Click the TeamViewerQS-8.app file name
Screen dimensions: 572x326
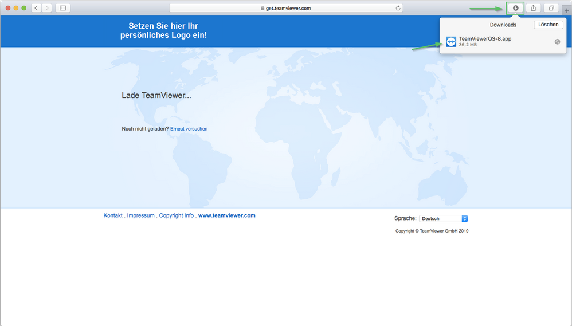pyautogui.click(x=485, y=38)
